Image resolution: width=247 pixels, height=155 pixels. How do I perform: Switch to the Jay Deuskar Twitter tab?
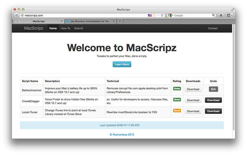[91, 21]
